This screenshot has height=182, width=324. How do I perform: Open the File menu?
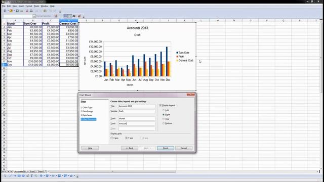(4, 6)
